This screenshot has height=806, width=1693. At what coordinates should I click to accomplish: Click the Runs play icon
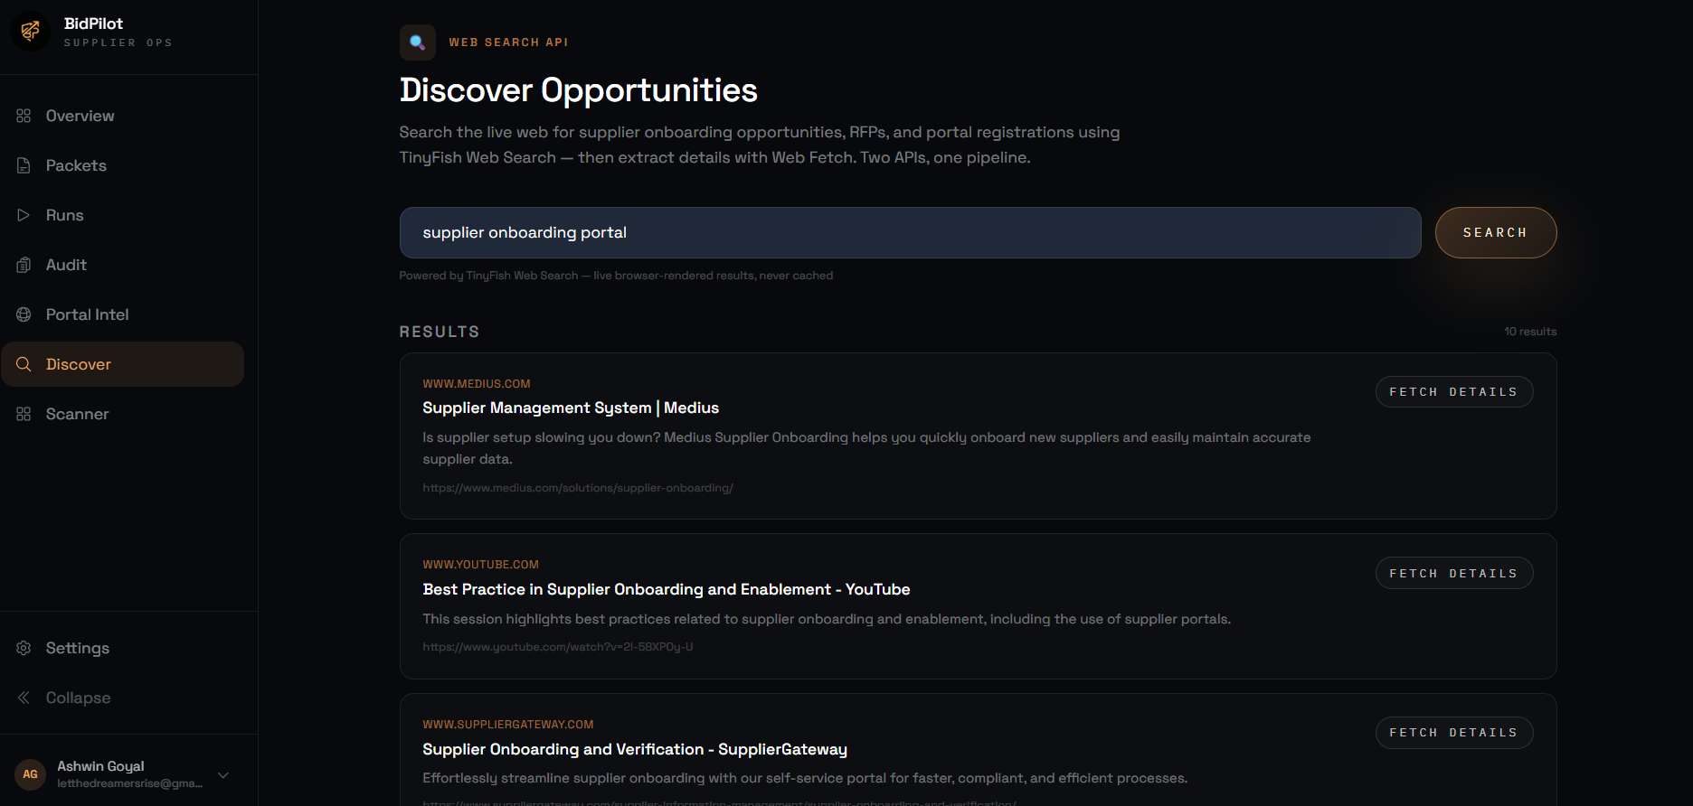coord(24,215)
